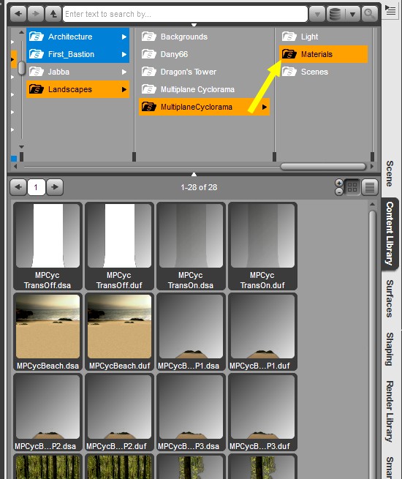
Task: Click the back navigation arrow in search bar
Action: [18, 14]
